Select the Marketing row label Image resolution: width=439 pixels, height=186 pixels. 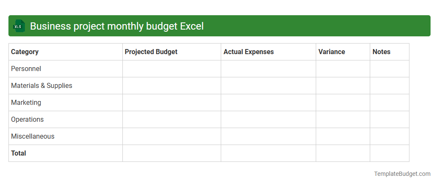click(x=26, y=102)
